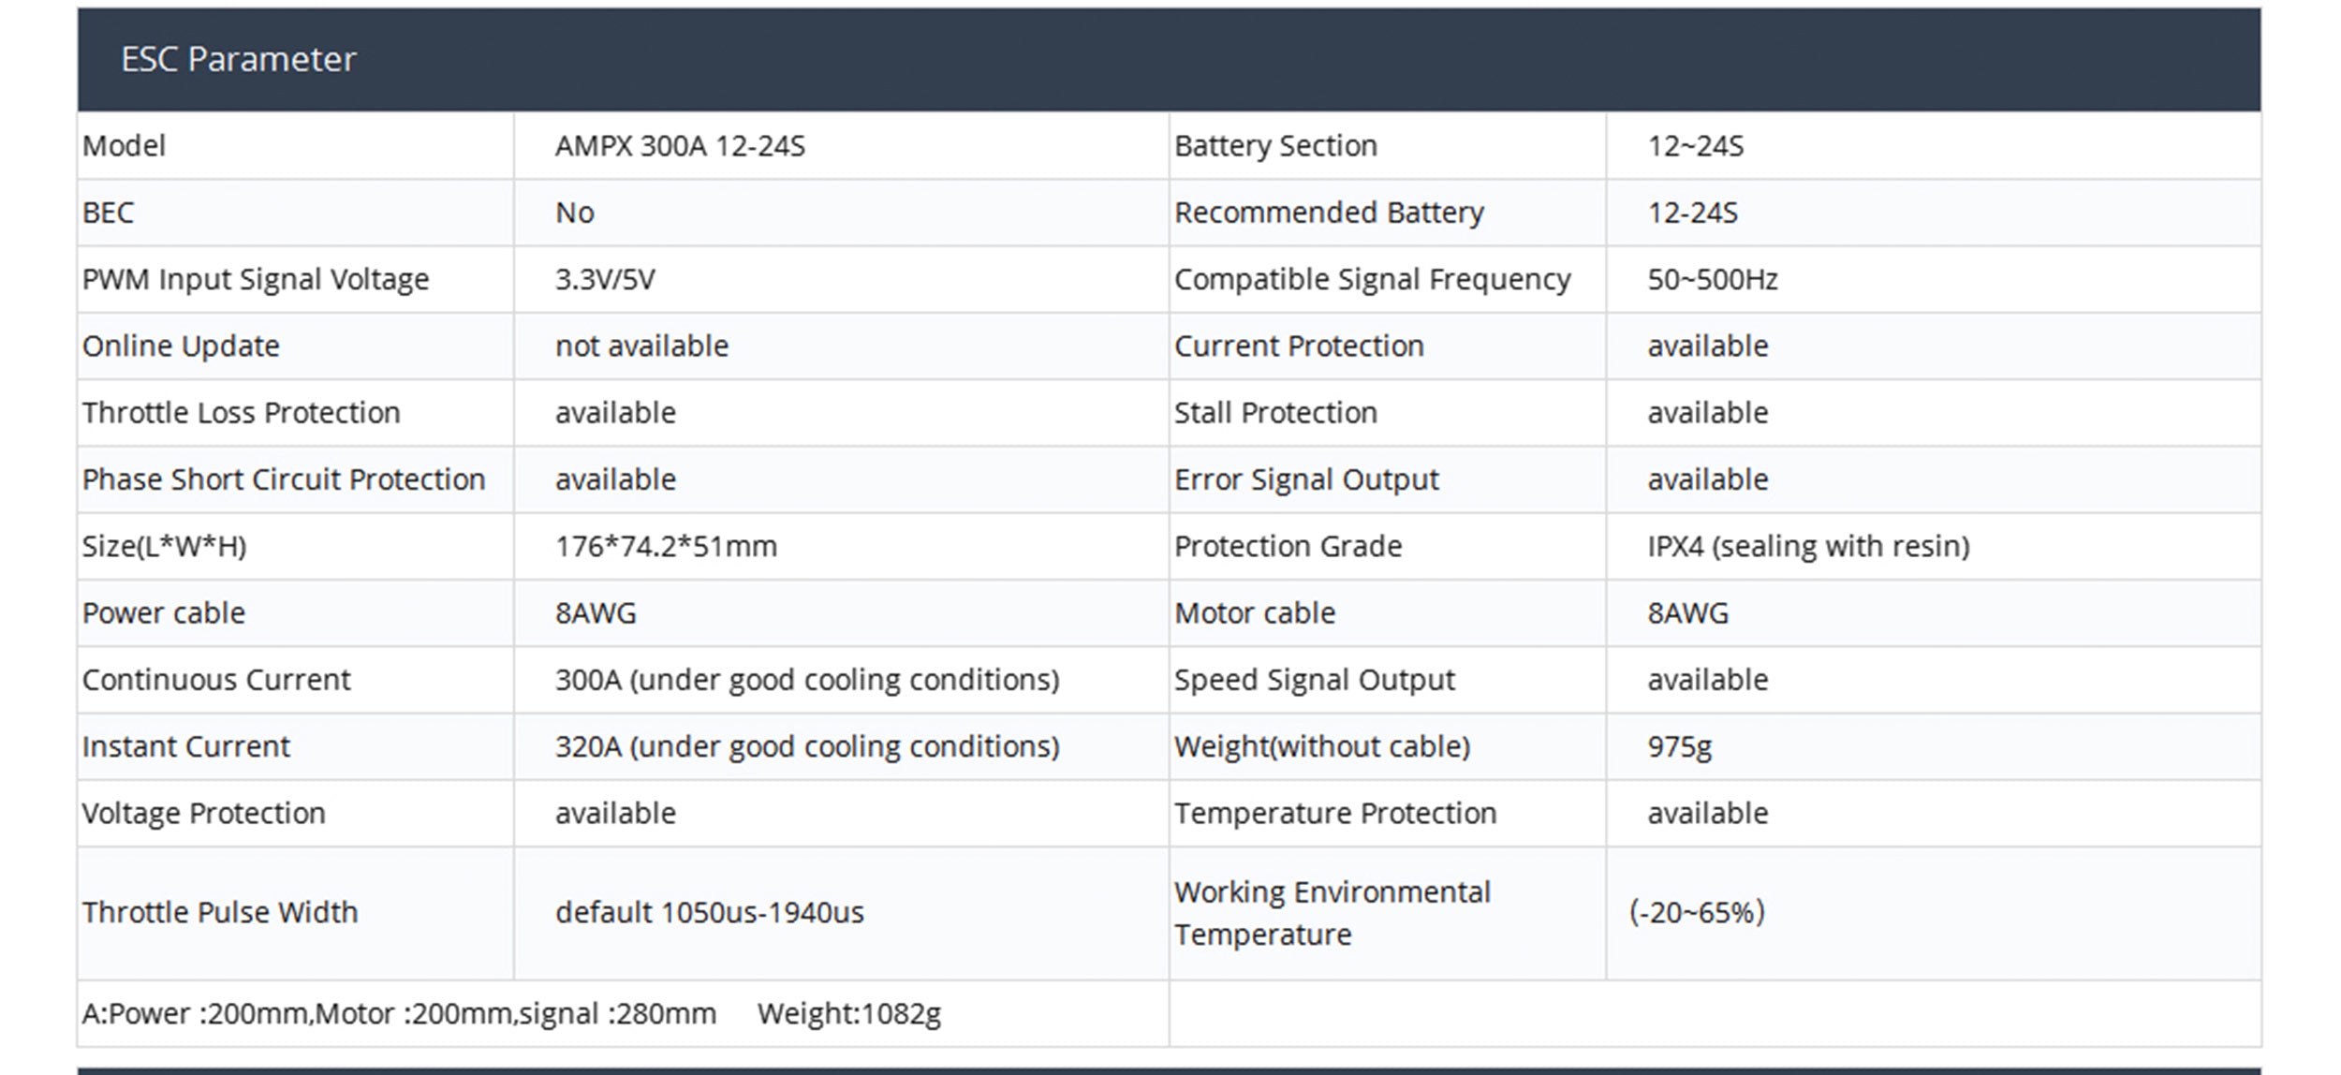Select the Throttle Loss Protection label
This screenshot has height=1075, width=2341.
click(241, 413)
